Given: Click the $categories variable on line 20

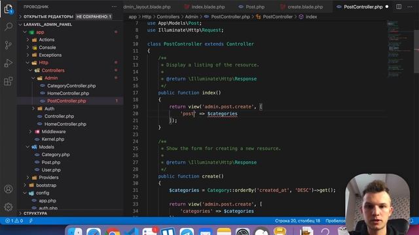Looking at the screenshot, I should click(x=223, y=114).
